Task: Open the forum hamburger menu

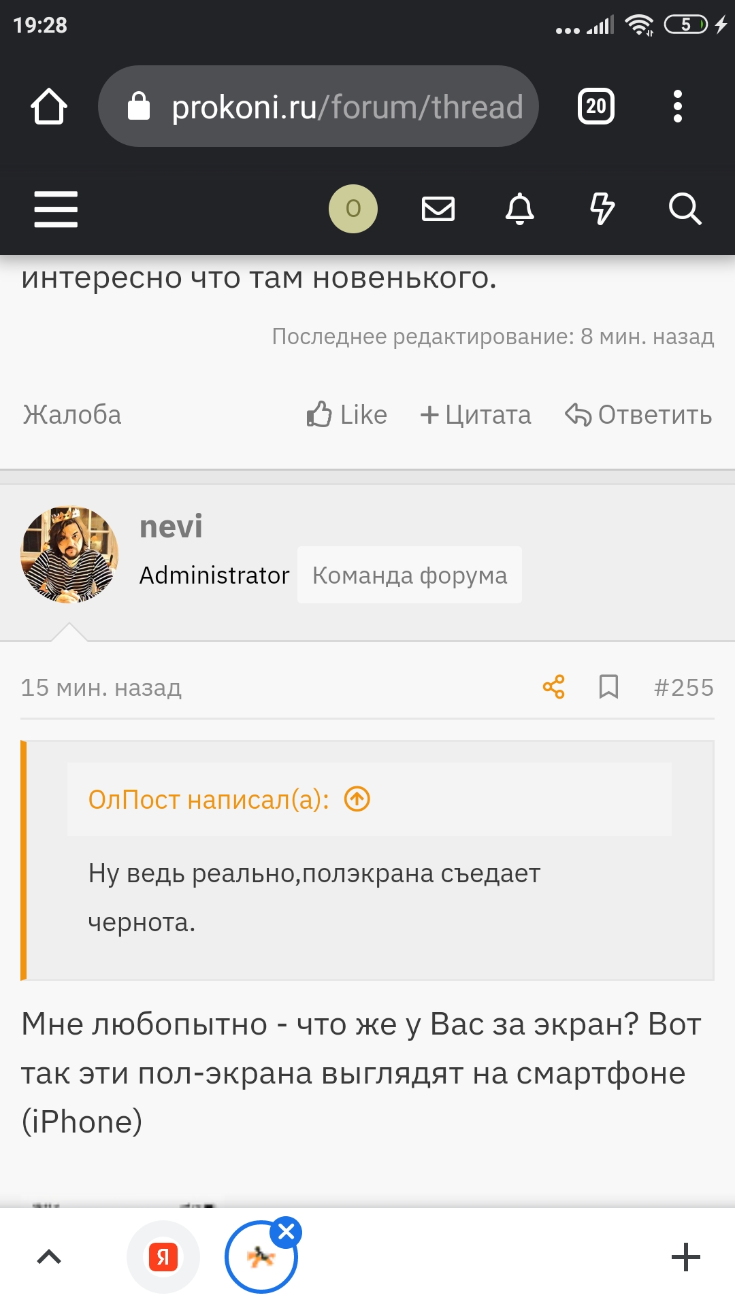Action: tap(56, 209)
